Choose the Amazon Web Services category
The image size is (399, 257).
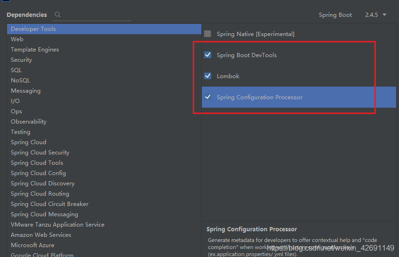coord(41,235)
